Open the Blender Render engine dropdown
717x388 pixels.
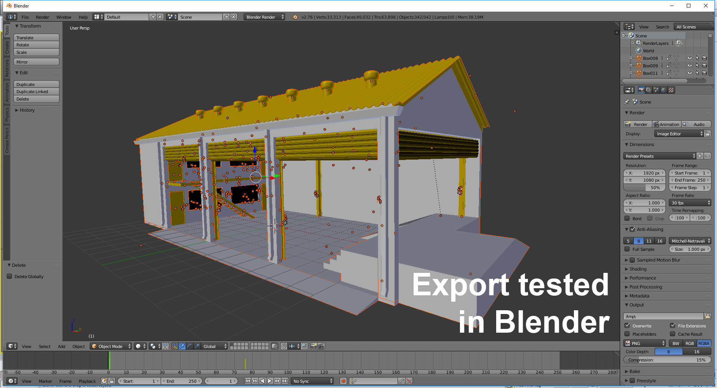pyautogui.click(x=265, y=17)
